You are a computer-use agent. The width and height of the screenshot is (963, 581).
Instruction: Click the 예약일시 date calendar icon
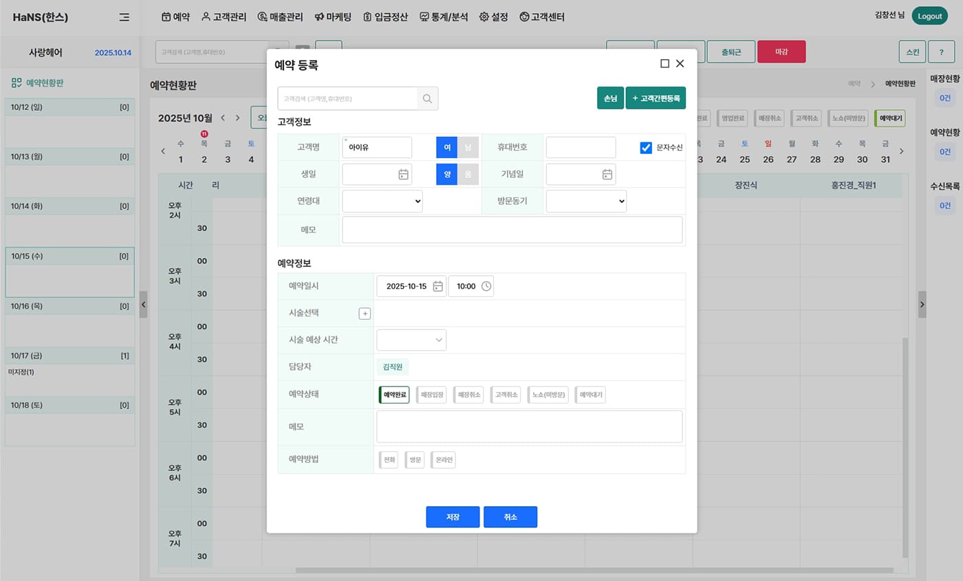coord(437,286)
